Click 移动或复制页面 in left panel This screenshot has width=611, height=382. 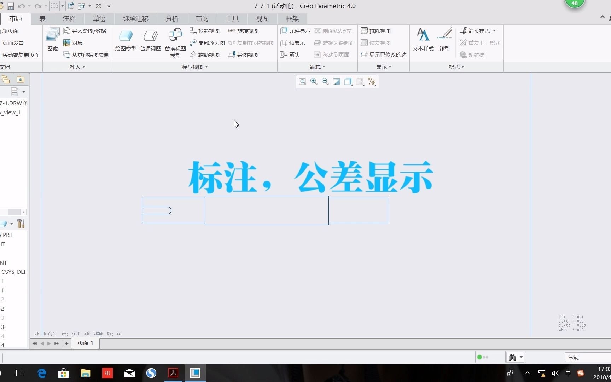(19, 54)
